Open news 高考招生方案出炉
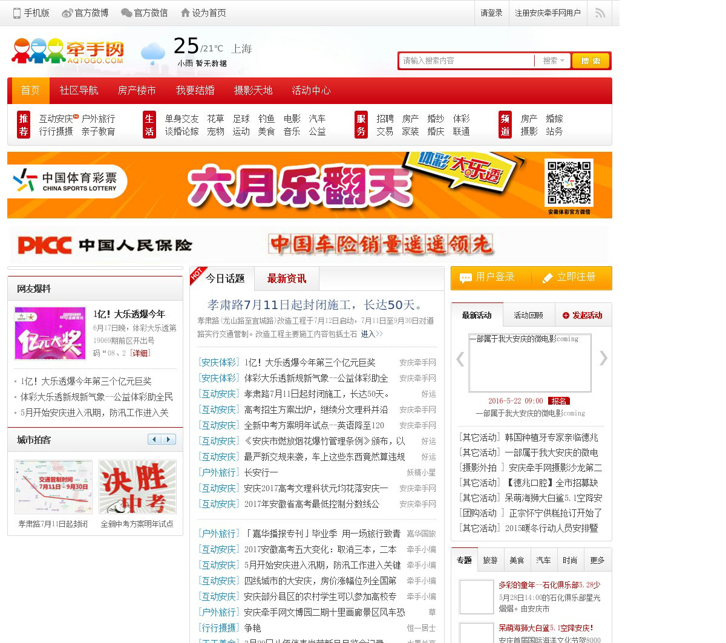 click(x=316, y=410)
